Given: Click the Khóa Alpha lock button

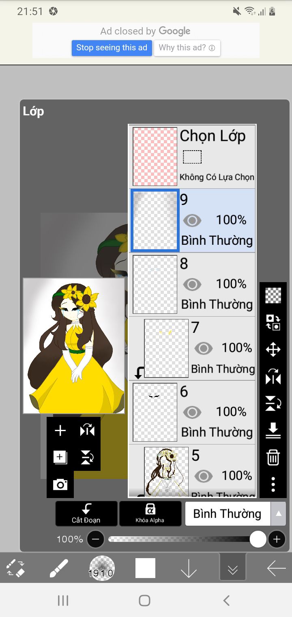Looking at the screenshot, I should point(150,514).
